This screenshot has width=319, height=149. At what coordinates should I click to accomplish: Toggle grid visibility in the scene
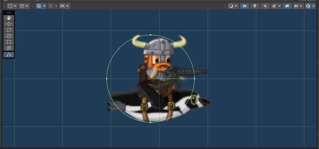[x=39, y=6]
